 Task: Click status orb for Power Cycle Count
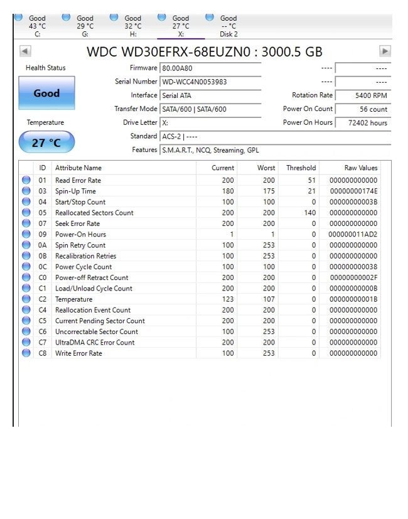26,267
